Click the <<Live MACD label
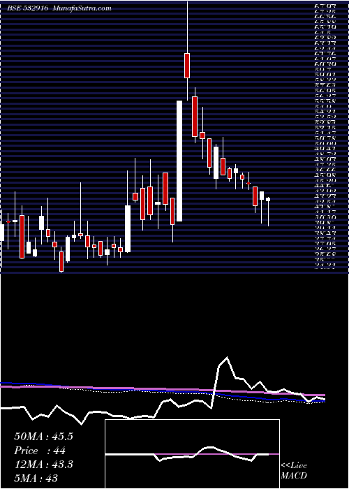 pyautogui.click(x=294, y=471)
